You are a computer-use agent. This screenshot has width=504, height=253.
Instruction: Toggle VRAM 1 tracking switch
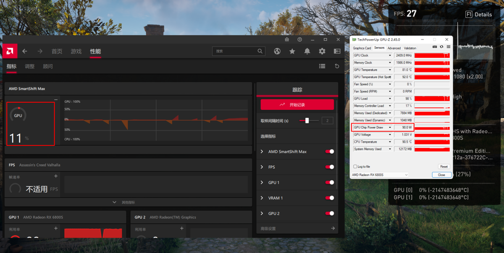pyautogui.click(x=330, y=198)
